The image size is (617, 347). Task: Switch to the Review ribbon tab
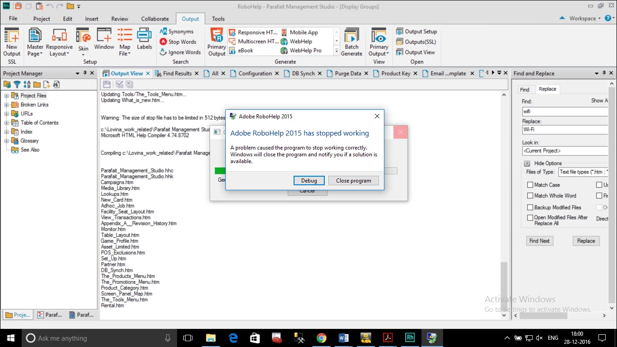120,19
